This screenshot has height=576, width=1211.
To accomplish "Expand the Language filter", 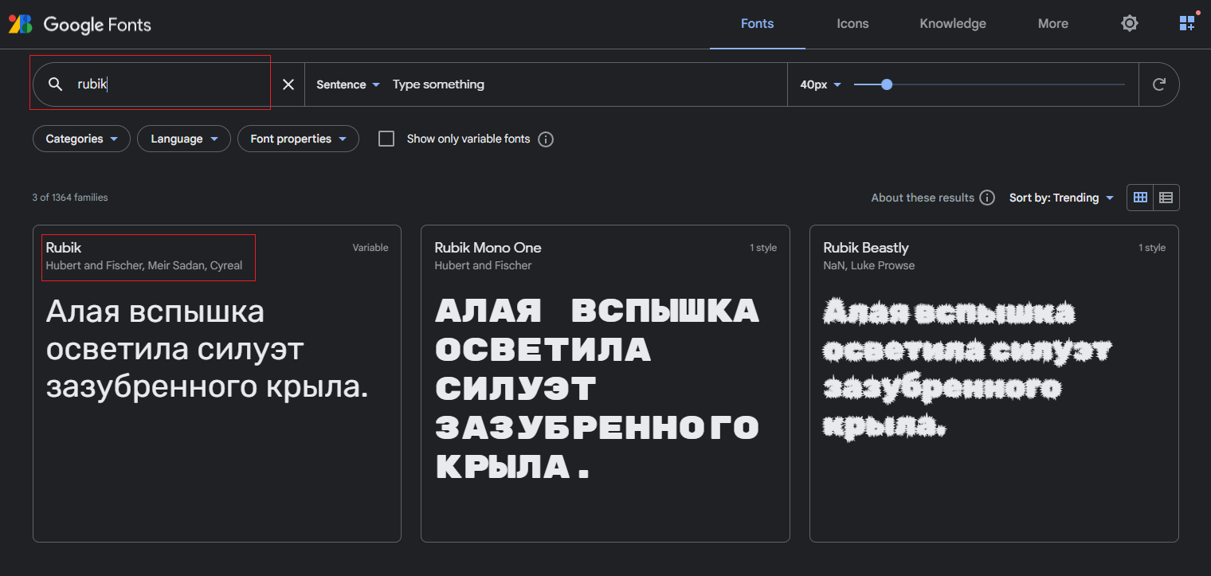I will [x=184, y=139].
